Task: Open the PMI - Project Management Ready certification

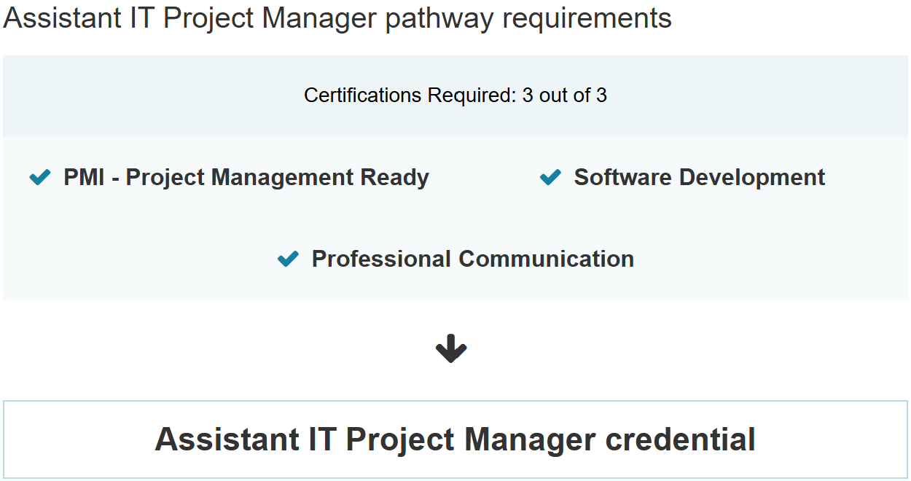Action: (x=246, y=177)
